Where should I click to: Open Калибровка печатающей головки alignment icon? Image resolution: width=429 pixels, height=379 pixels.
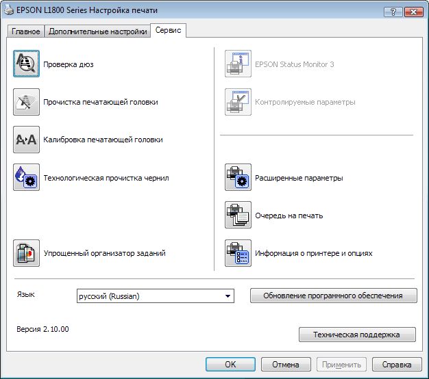point(26,140)
